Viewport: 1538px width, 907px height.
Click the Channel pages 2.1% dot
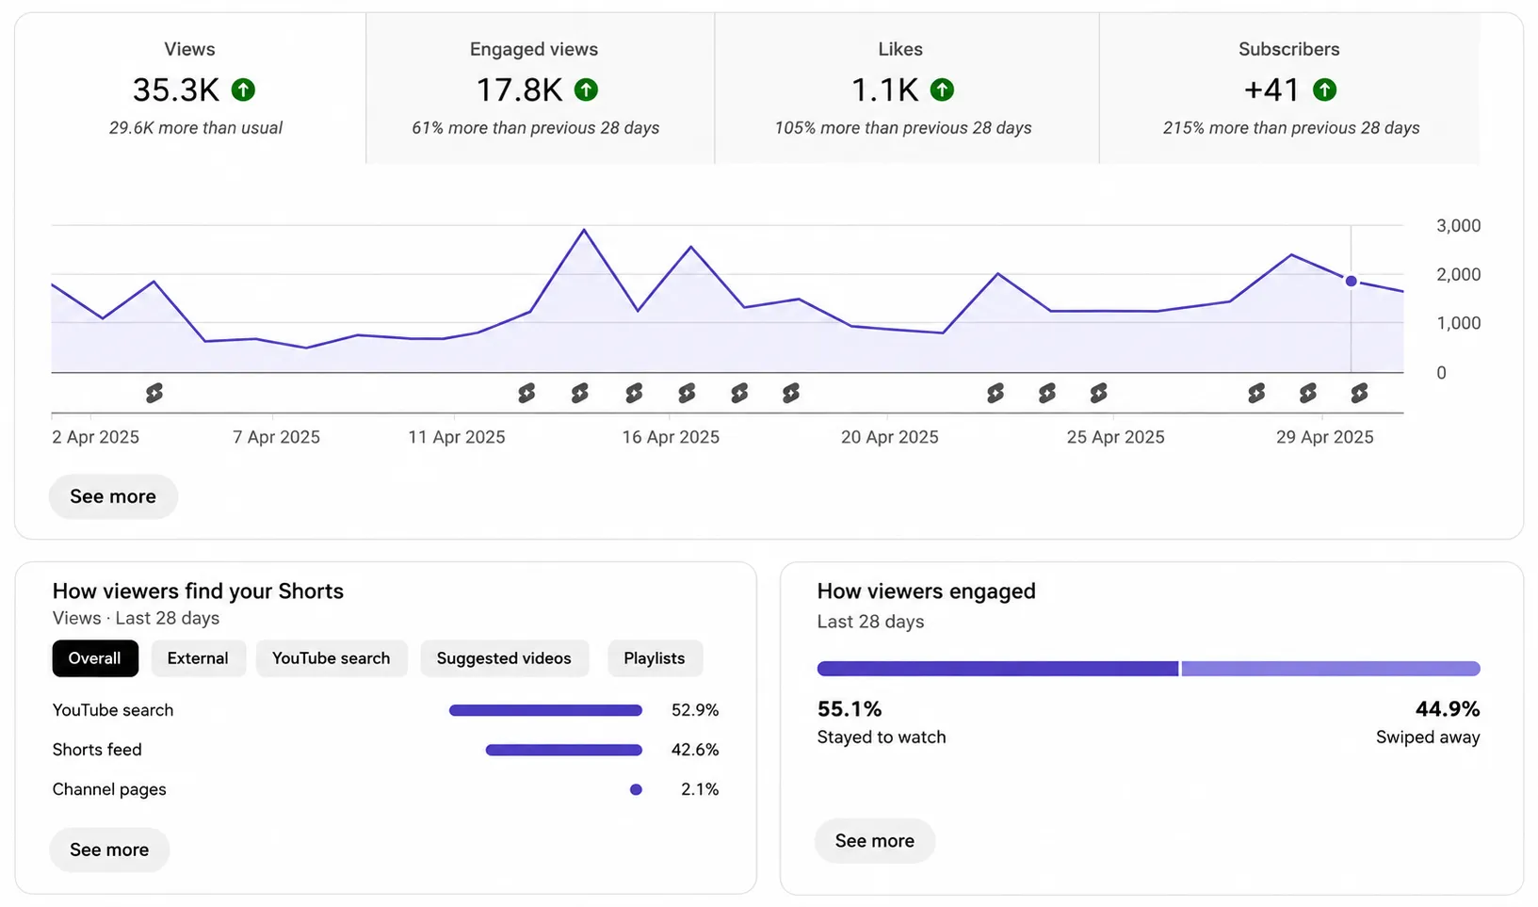tap(637, 789)
